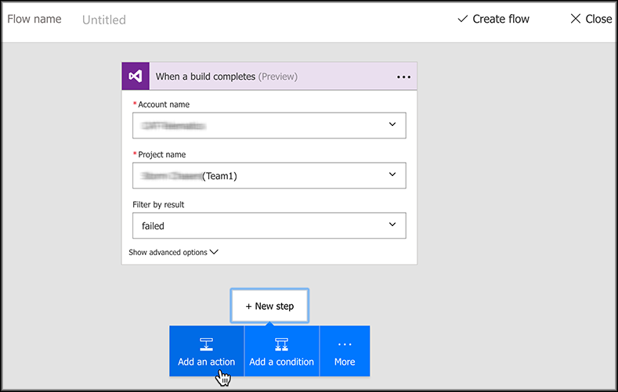Click the Untitled flow name field
Image resolution: width=618 pixels, height=392 pixels.
click(104, 20)
